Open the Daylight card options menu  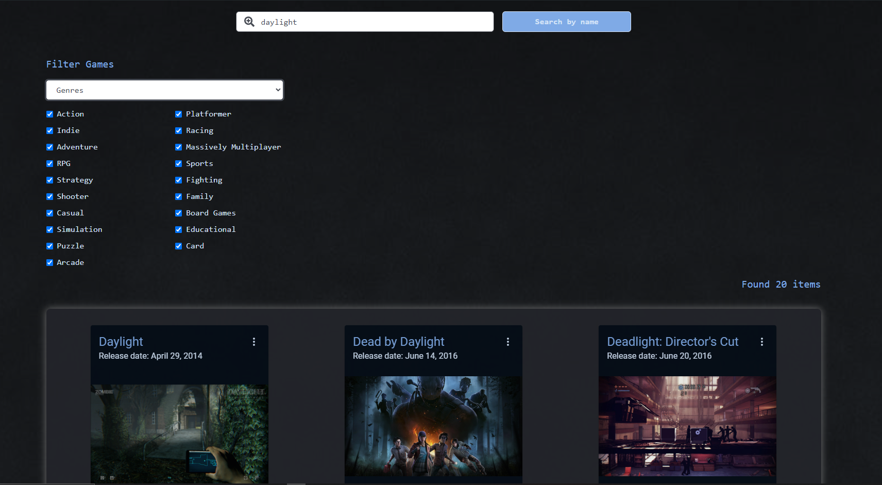click(x=254, y=342)
